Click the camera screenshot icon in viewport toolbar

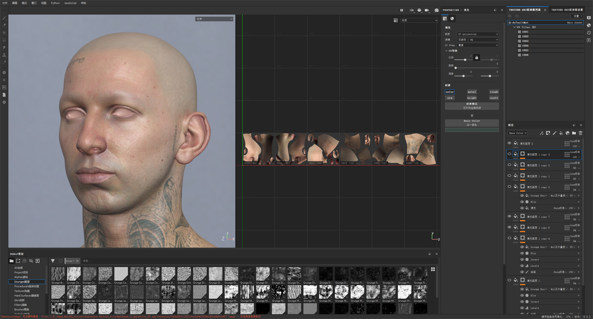(436, 10)
